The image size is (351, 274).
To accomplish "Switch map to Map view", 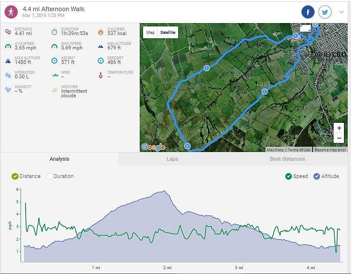I will [x=150, y=33].
